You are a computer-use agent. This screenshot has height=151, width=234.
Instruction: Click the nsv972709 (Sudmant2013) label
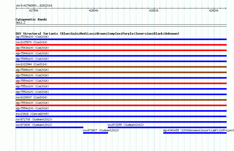[34, 119]
